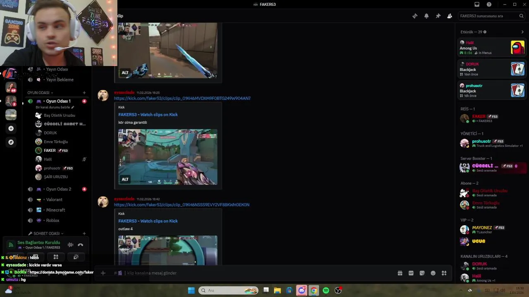Select voice user Emre Türkoğlu in Oyun Odası 1
Viewport: 529px width, 297px height.
pyautogui.click(x=61, y=141)
